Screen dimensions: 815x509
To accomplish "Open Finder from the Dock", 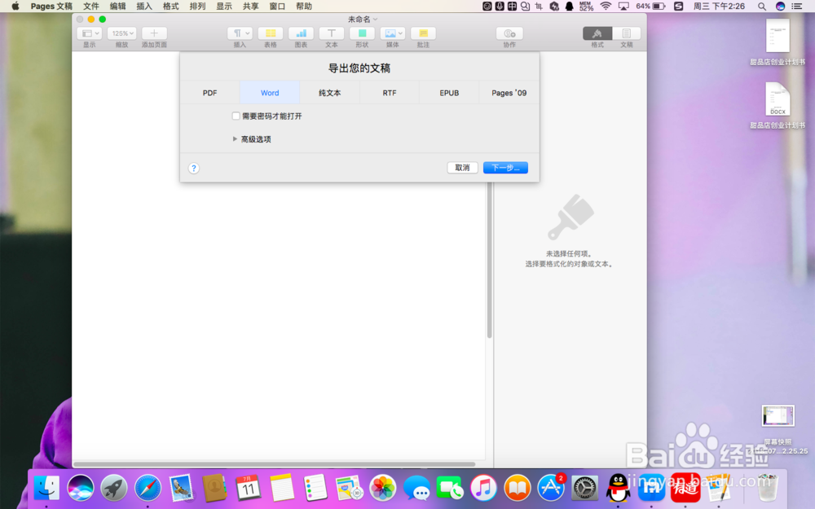I will click(x=46, y=488).
